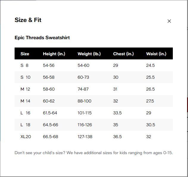
Task: Select the XL20 size row
Action: click(94, 137)
